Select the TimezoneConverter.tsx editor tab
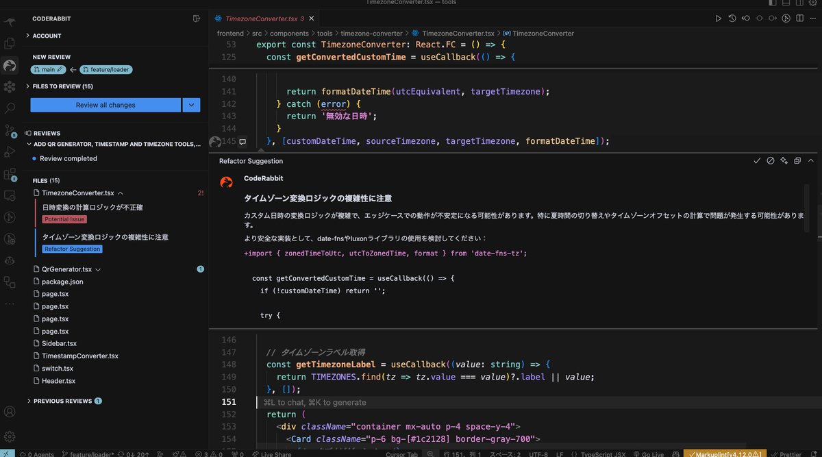 pos(260,18)
